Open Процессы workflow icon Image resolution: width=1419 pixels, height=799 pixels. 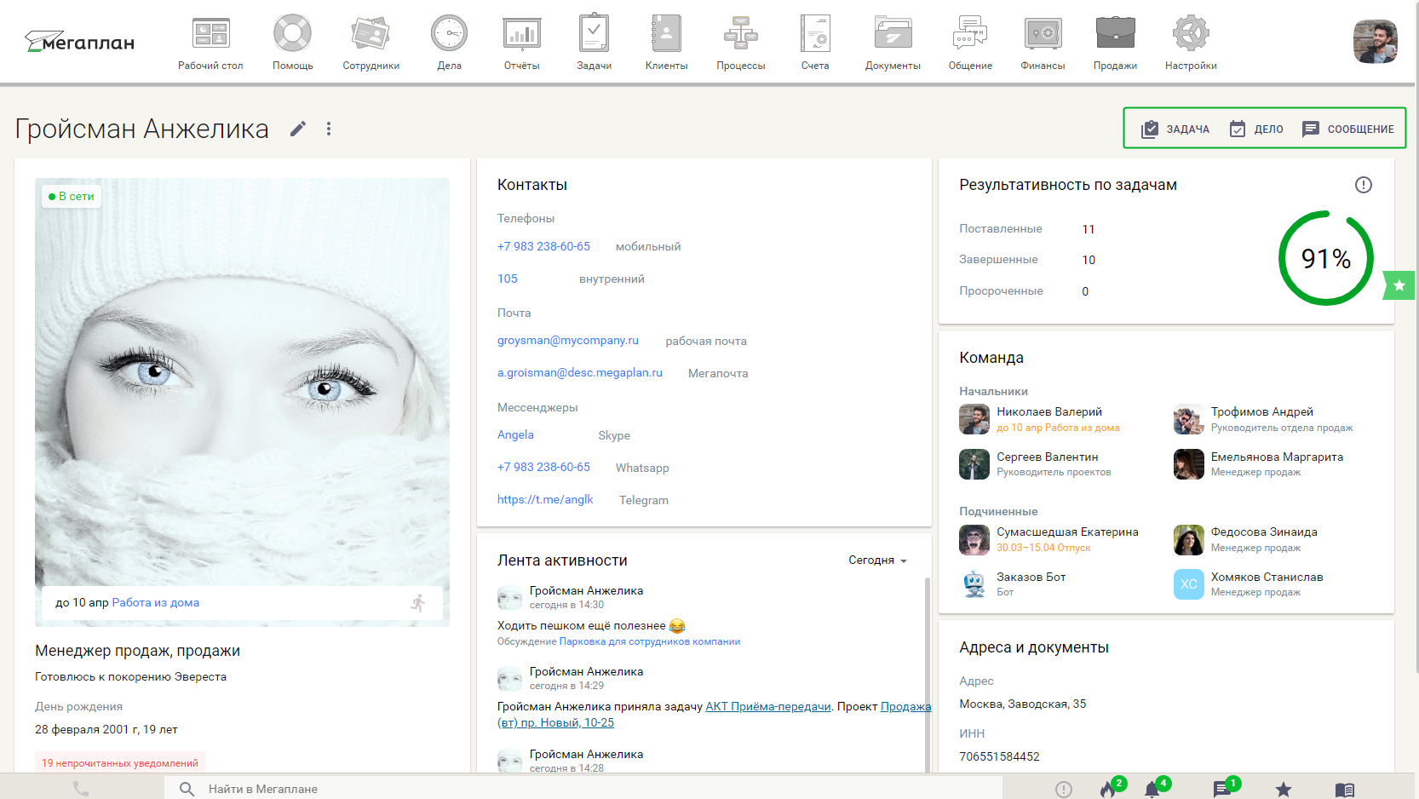[741, 34]
